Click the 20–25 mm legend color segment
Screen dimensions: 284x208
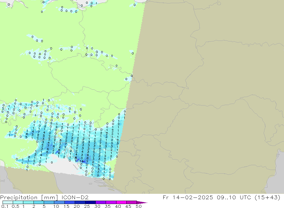(80, 202)
